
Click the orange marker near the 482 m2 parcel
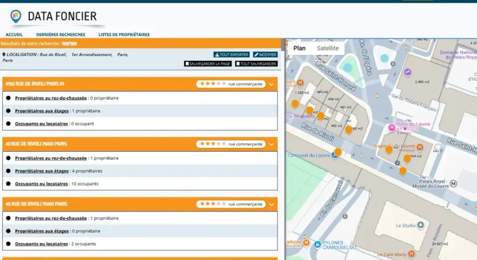tap(349, 130)
